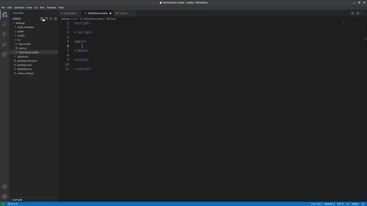Click the first editor action icon left of split editor
This screenshot has width=367, height=206.
click(353, 13)
